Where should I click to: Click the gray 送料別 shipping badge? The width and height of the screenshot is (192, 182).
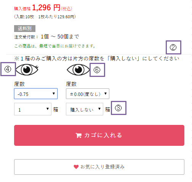pyautogui.click(x=25, y=29)
